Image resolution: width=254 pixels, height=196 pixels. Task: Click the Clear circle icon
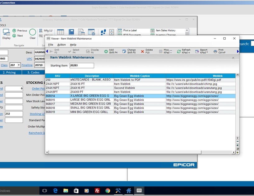[x=33, y=32]
